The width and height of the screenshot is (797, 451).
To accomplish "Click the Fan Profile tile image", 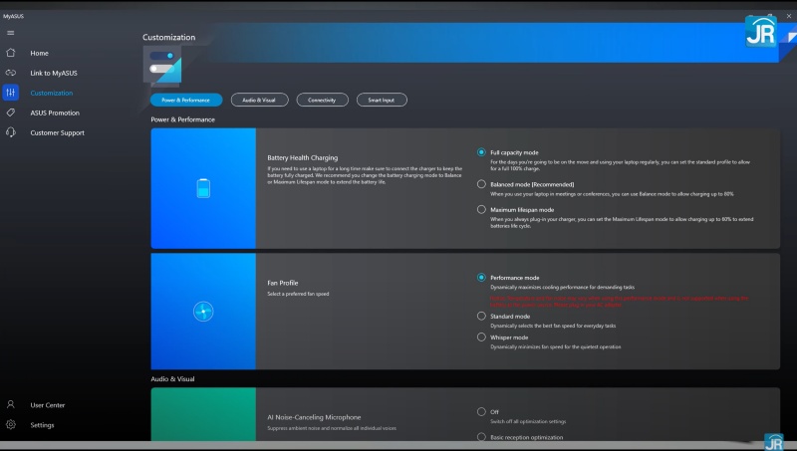I will coord(203,312).
